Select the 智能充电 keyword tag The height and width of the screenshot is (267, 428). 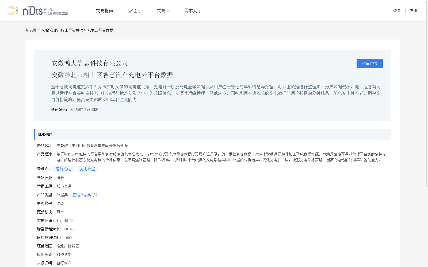click(x=63, y=169)
